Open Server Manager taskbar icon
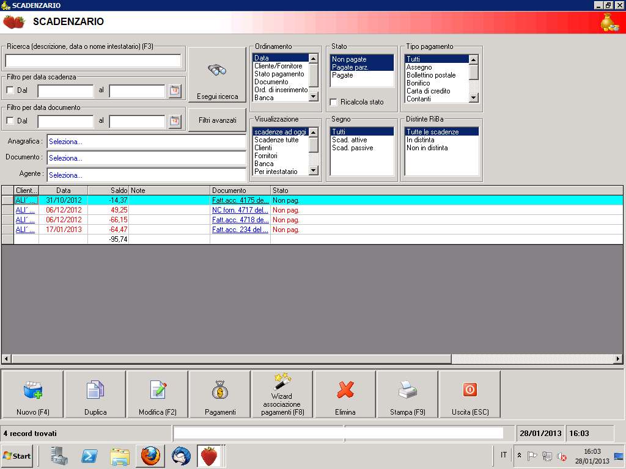 tap(59, 456)
